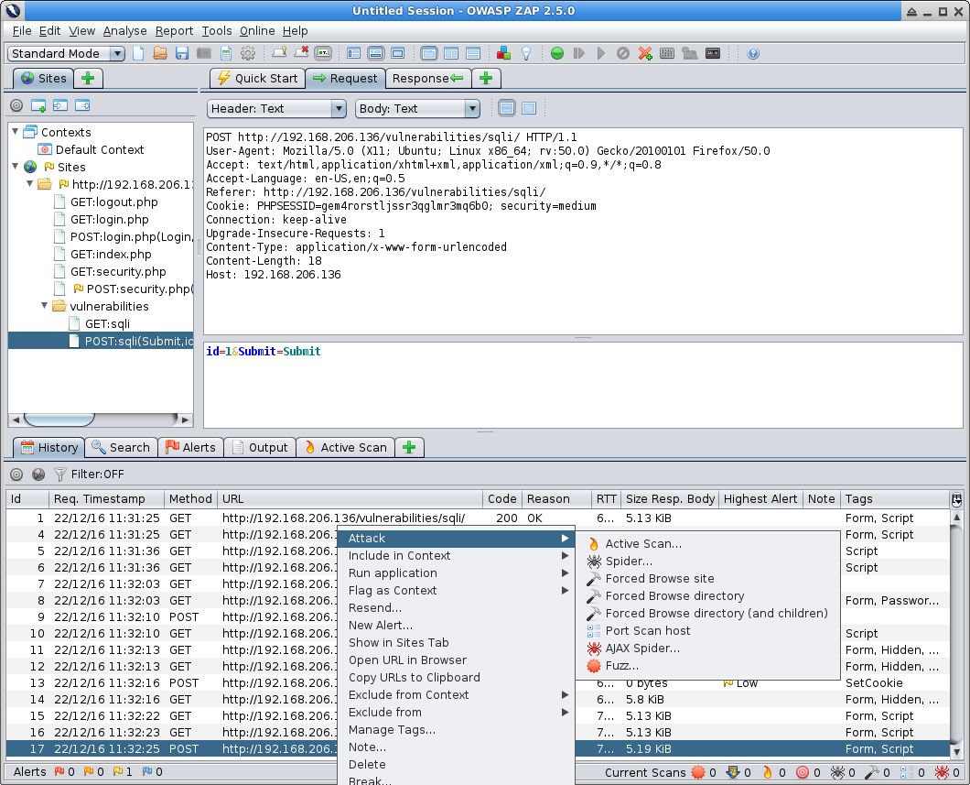Viewport: 970px width, 785px height.
Task: Click the flame Active Scan icon in submenu
Action: (593, 543)
